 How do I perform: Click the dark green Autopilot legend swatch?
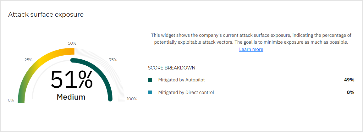[x=150, y=80]
